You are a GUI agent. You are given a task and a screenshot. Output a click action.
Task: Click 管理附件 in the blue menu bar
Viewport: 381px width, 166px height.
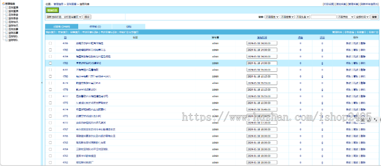coord(337,32)
